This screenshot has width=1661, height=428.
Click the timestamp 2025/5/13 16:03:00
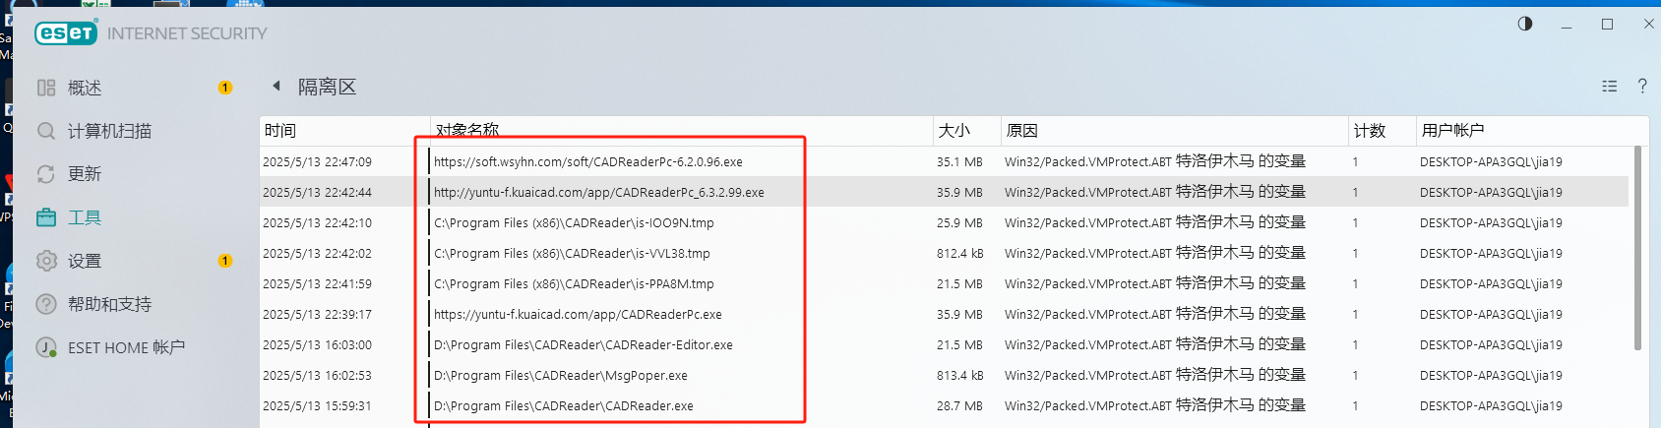tap(317, 344)
